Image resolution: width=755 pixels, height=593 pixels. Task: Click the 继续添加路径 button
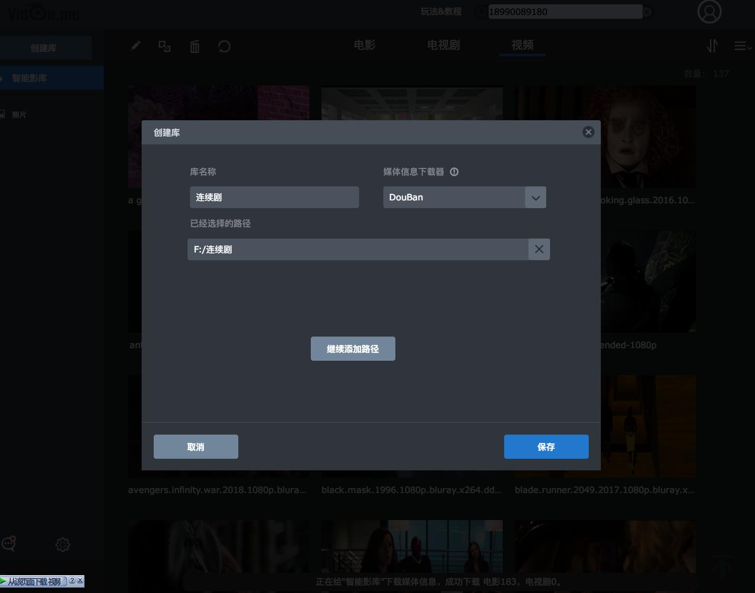click(x=353, y=349)
